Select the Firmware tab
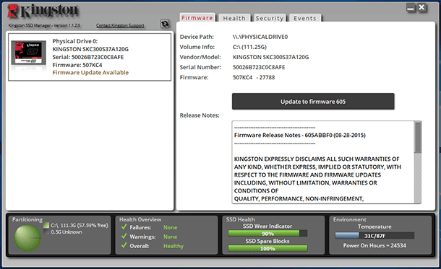This screenshot has width=441, height=269. (x=197, y=18)
